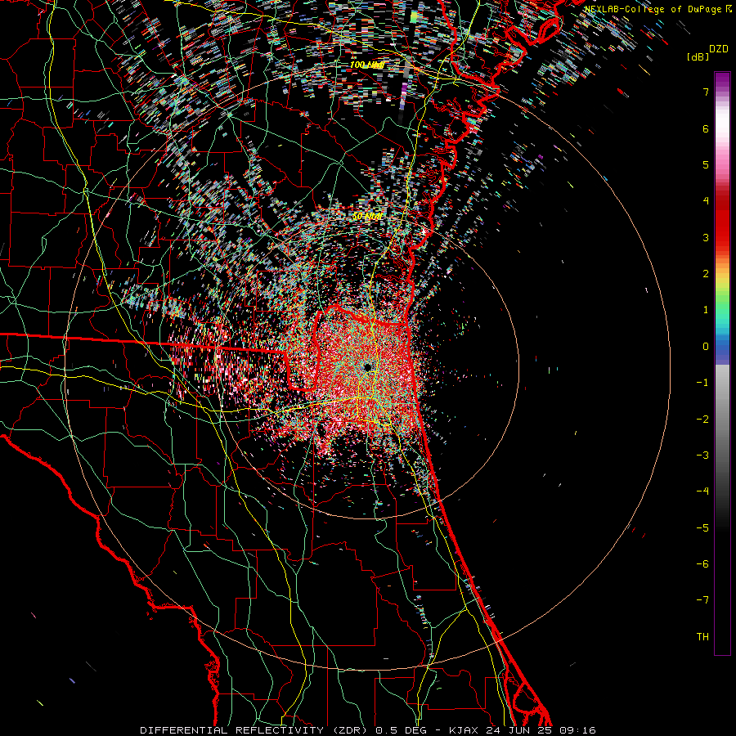
Task: Click the "6" value on the color scale
Action: pyautogui.click(x=706, y=128)
